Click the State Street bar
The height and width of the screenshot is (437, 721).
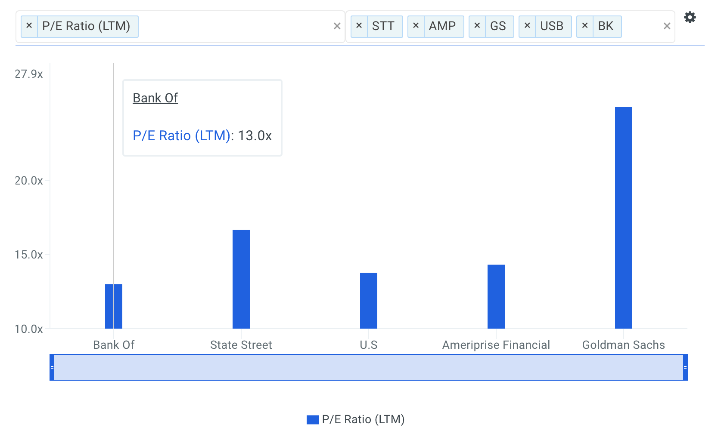pos(241,279)
